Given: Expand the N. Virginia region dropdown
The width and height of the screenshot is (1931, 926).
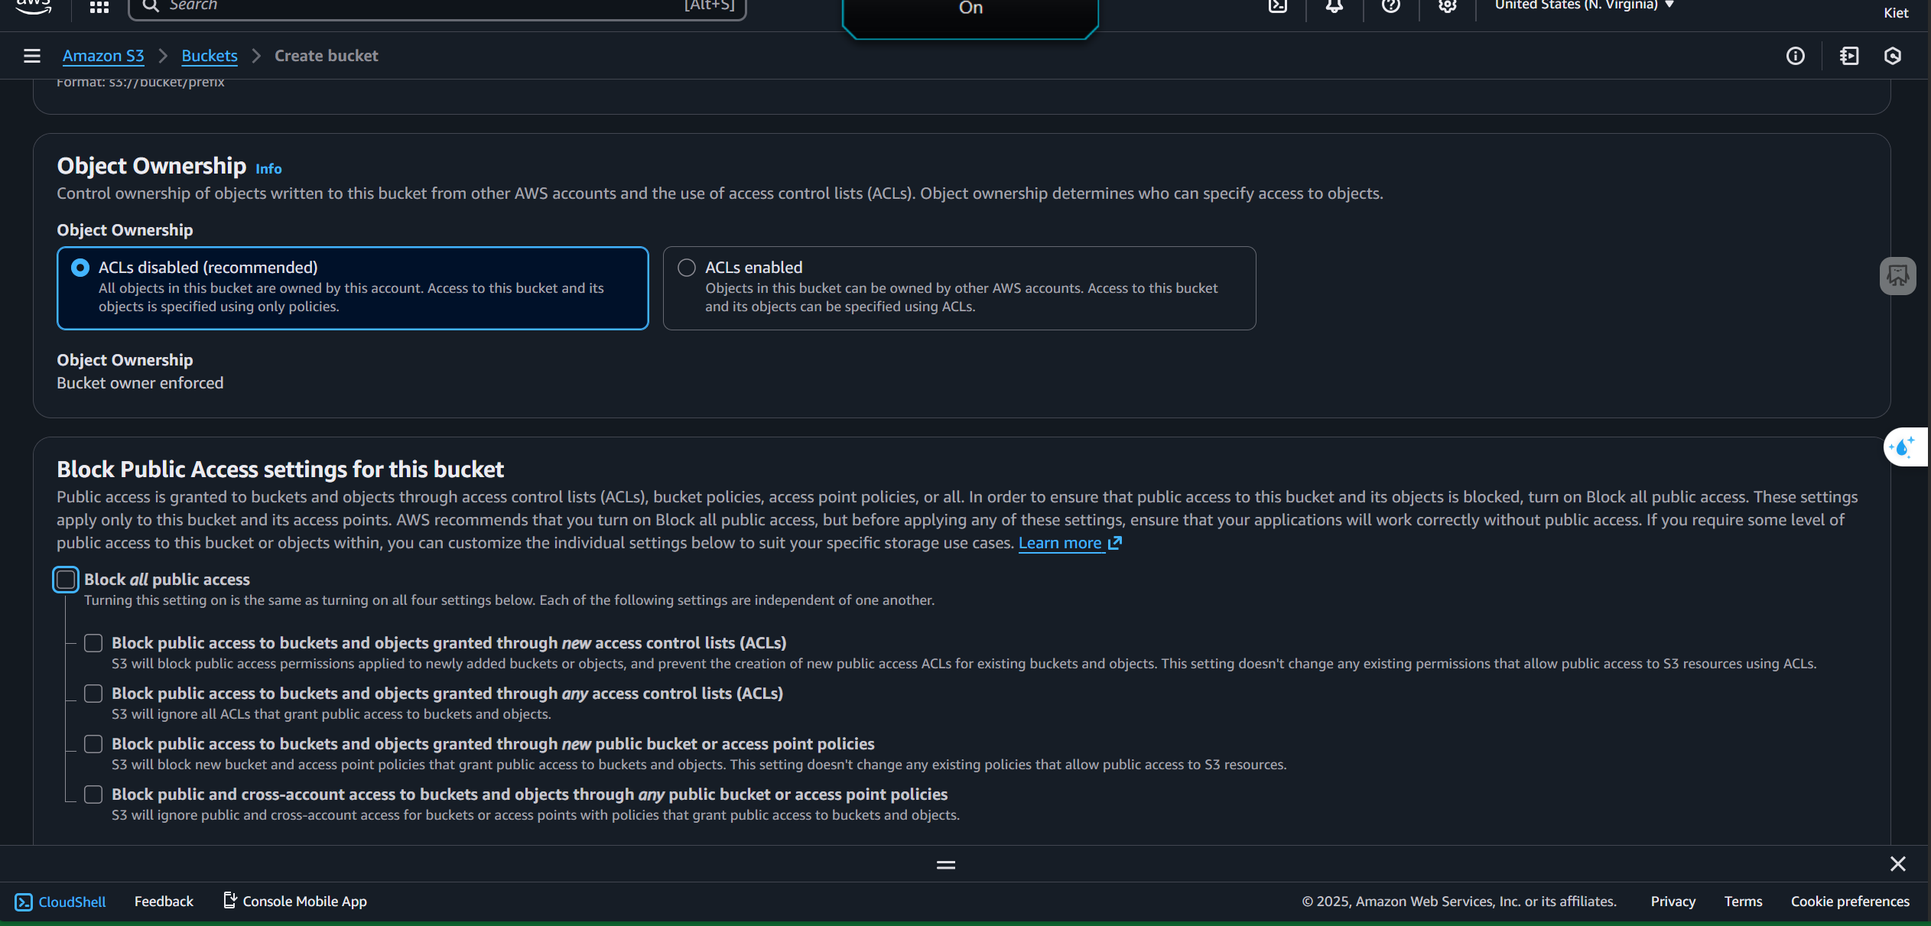Looking at the screenshot, I should (1584, 5).
